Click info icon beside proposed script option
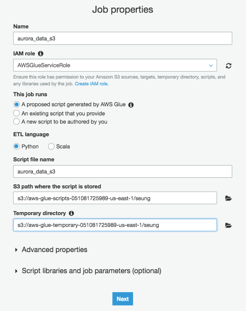Screen dimensions: 246x311 [131, 105]
